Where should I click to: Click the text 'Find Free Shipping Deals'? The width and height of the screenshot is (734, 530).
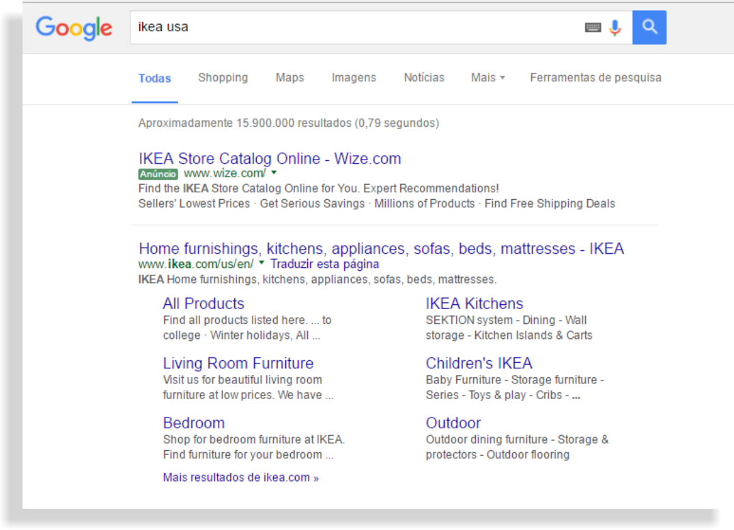(550, 203)
